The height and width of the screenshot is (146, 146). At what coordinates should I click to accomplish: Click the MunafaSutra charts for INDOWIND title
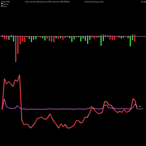click(47, 2)
